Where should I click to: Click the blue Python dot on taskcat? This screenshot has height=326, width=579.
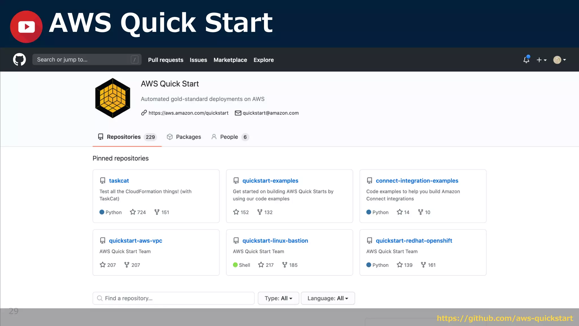tap(102, 212)
